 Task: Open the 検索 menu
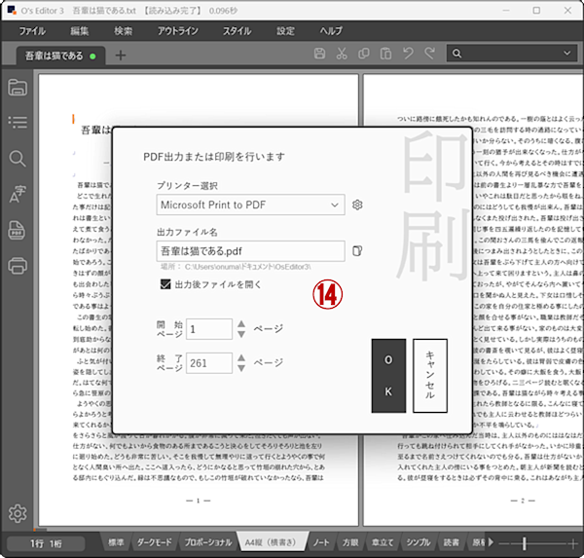point(123,31)
